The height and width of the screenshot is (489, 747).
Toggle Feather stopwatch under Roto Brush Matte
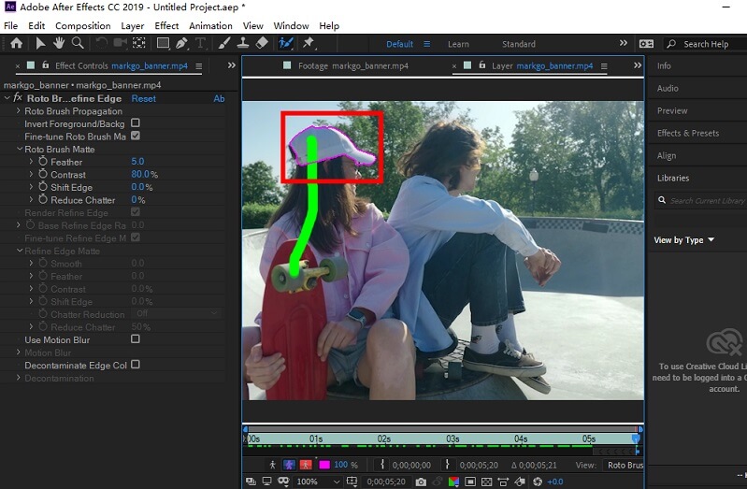tap(43, 161)
